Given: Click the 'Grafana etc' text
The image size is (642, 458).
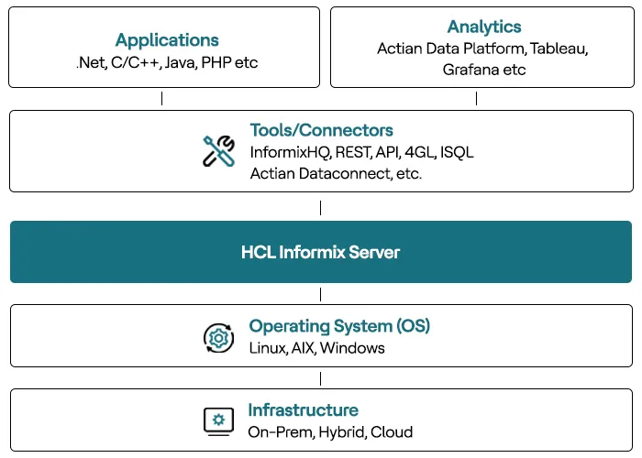Looking at the screenshot, I should pyautogui.click(x=483, y=69).
